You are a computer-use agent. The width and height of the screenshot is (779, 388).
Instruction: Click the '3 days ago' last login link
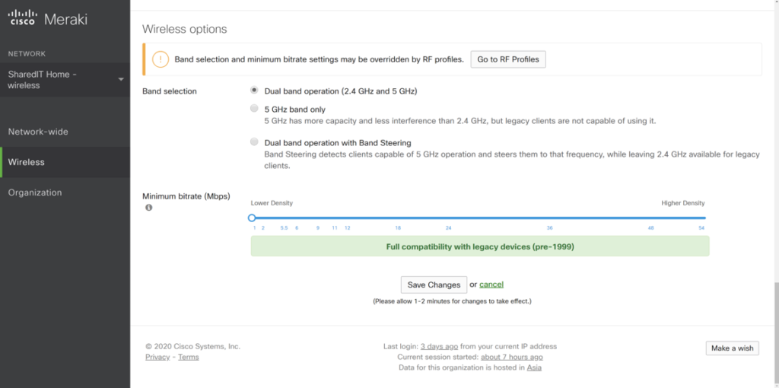click(x=440, y=346)
